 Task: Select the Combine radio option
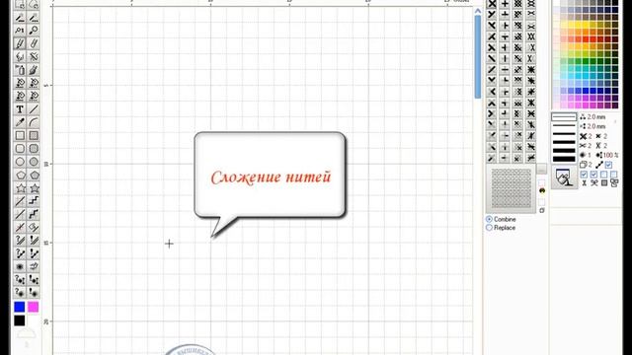coord(501,219)
